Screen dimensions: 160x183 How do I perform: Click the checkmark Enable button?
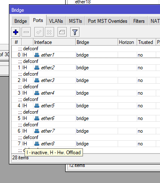pos(39,32)
